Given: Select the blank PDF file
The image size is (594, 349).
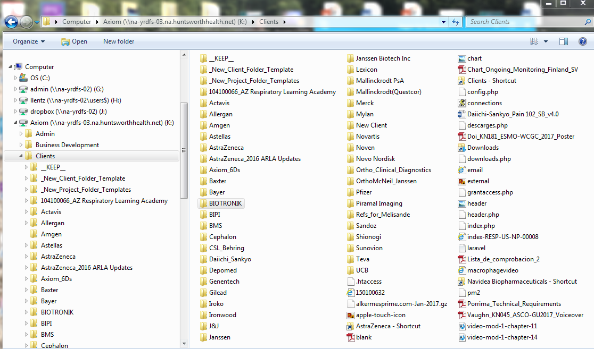Looking at the screenshot, I should (x=359, y=337).
